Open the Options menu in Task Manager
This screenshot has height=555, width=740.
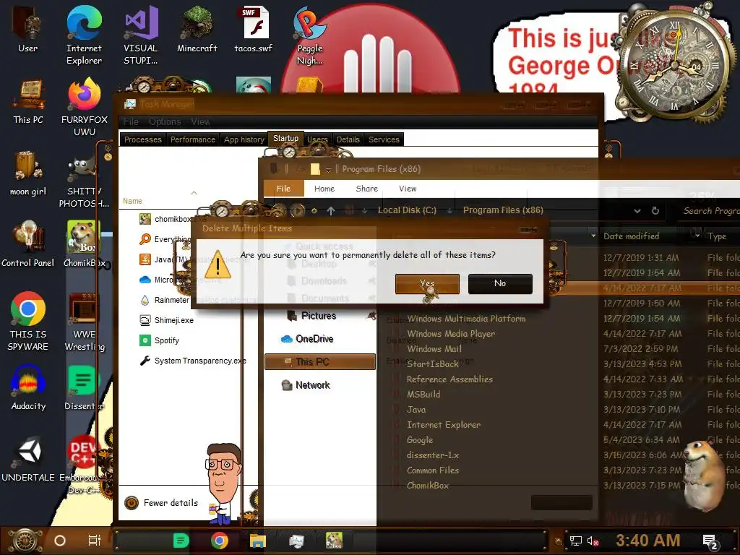click(165, 121)
